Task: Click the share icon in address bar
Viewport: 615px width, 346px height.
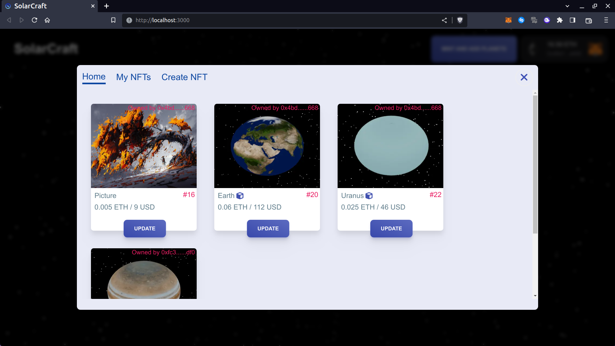Action: 444,20
